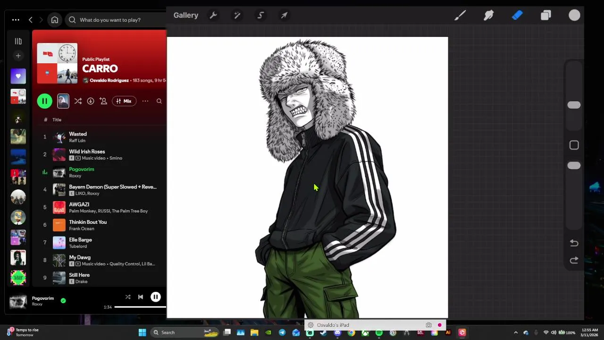Open more options for CARRO playlist

click(145, 101)
